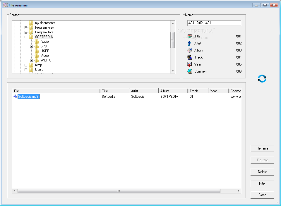Click the file list scroll left arrow

click(x=15, y=191)
